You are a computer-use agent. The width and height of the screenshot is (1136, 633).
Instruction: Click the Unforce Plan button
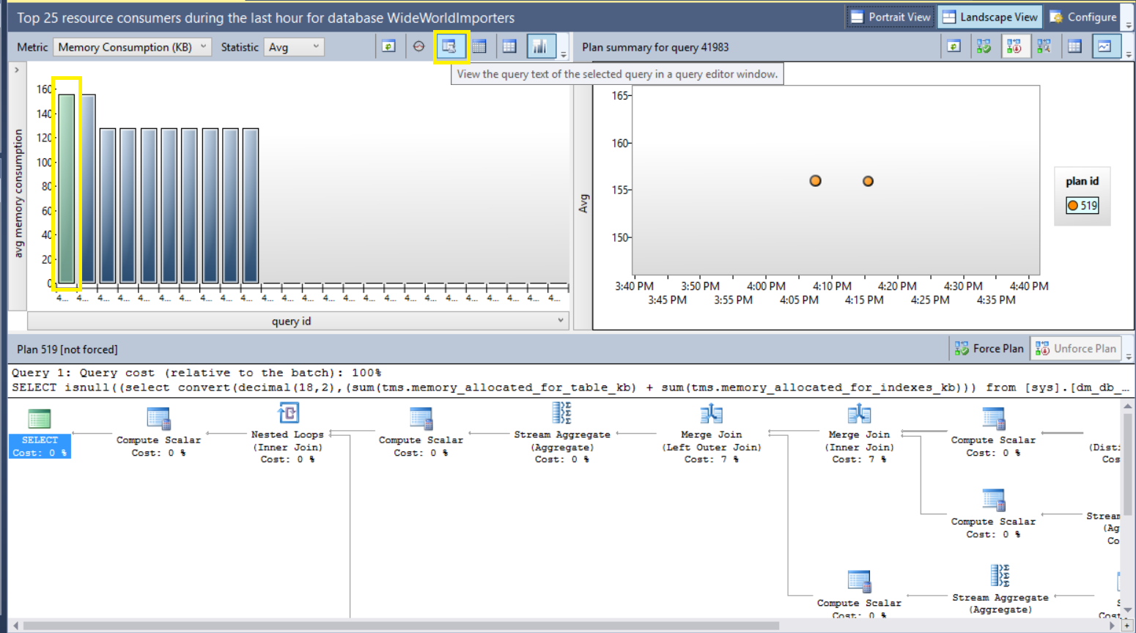coord(1076,349)
